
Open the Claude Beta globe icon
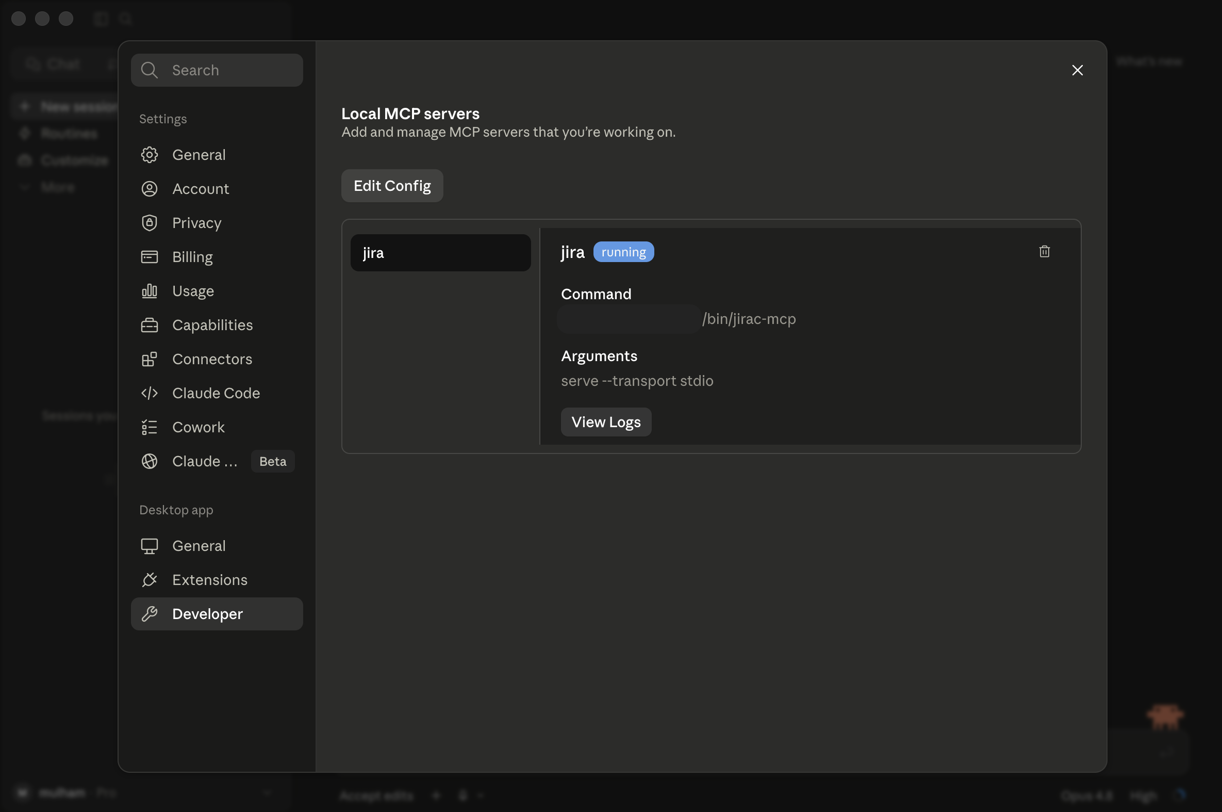[x=150, y=461]
